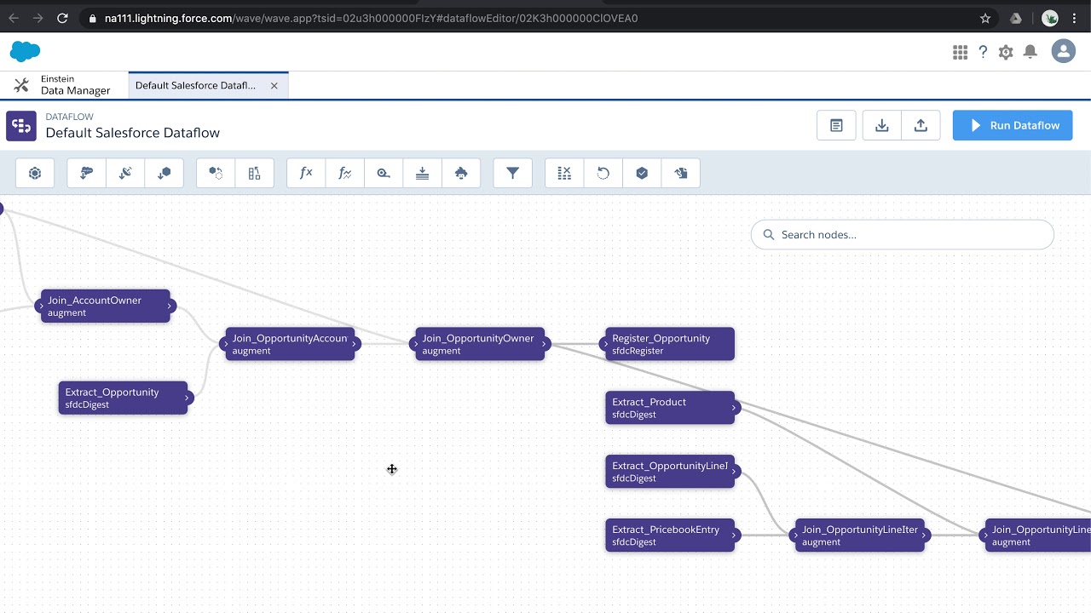Add a digest connector node
Image resolution: width=1091 pixels, height=613 pixels.
[125, 173]
